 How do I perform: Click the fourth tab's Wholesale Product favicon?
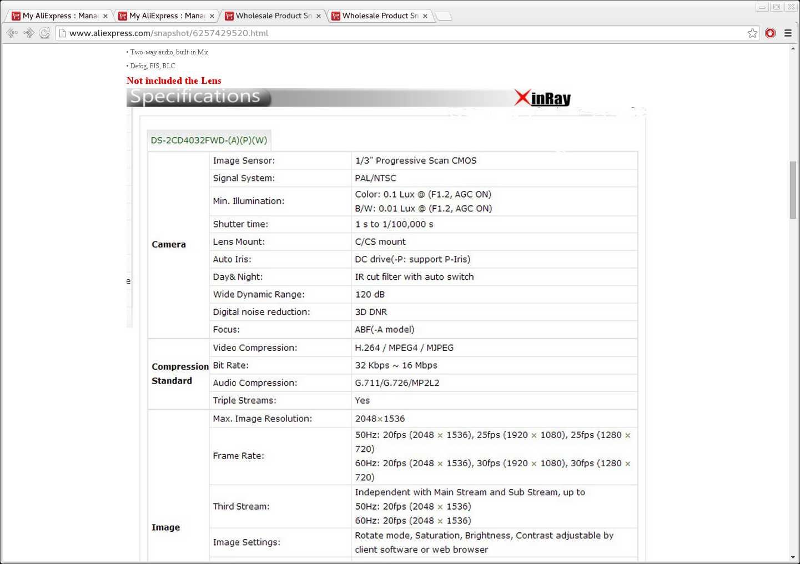click(336, 16)
